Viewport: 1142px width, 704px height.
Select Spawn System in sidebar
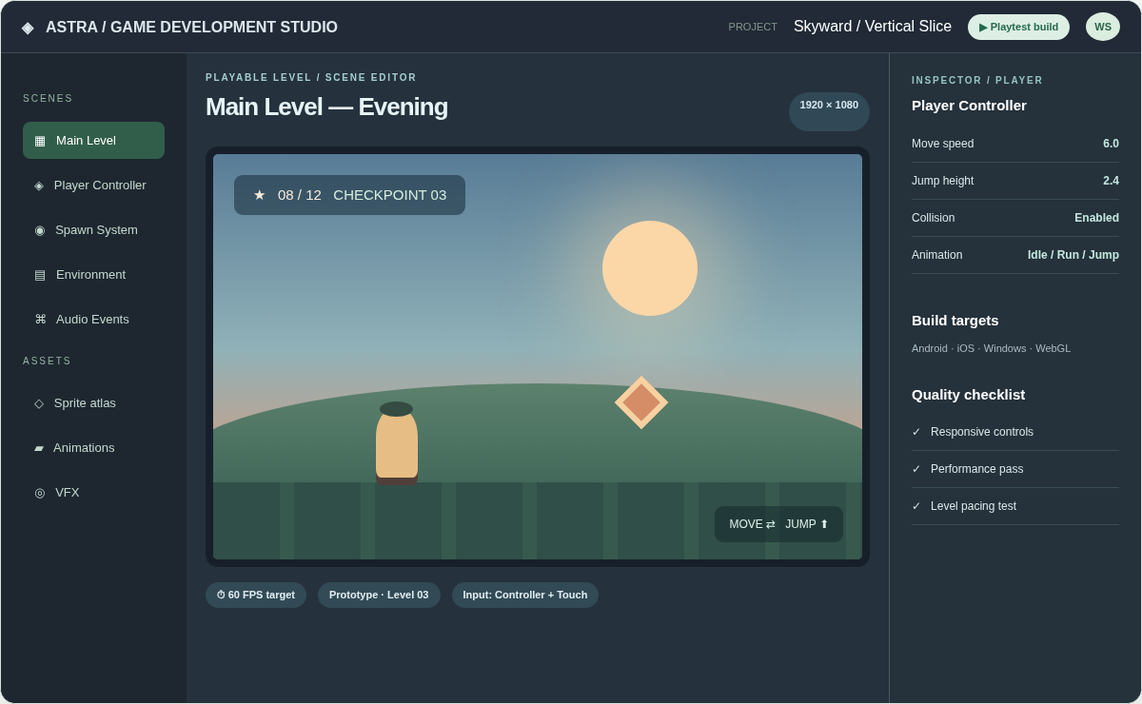point(93,229)
